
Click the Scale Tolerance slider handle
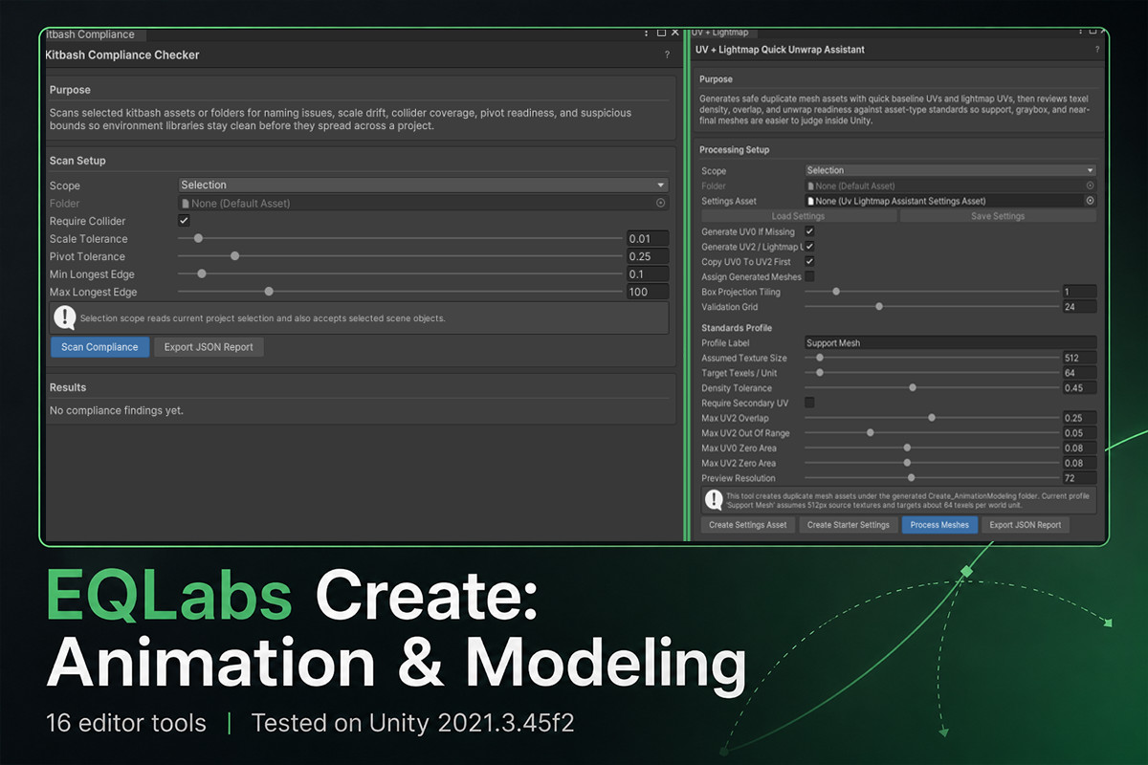click(x=198, y=238)
